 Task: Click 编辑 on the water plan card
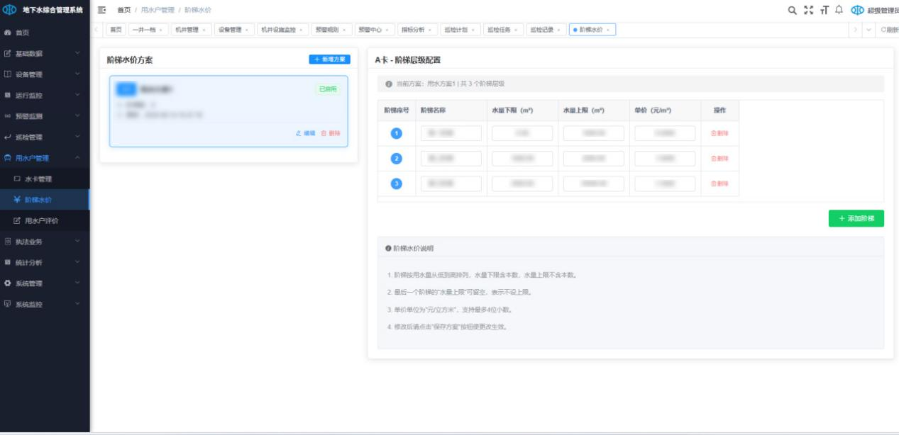tap(306, 133)
